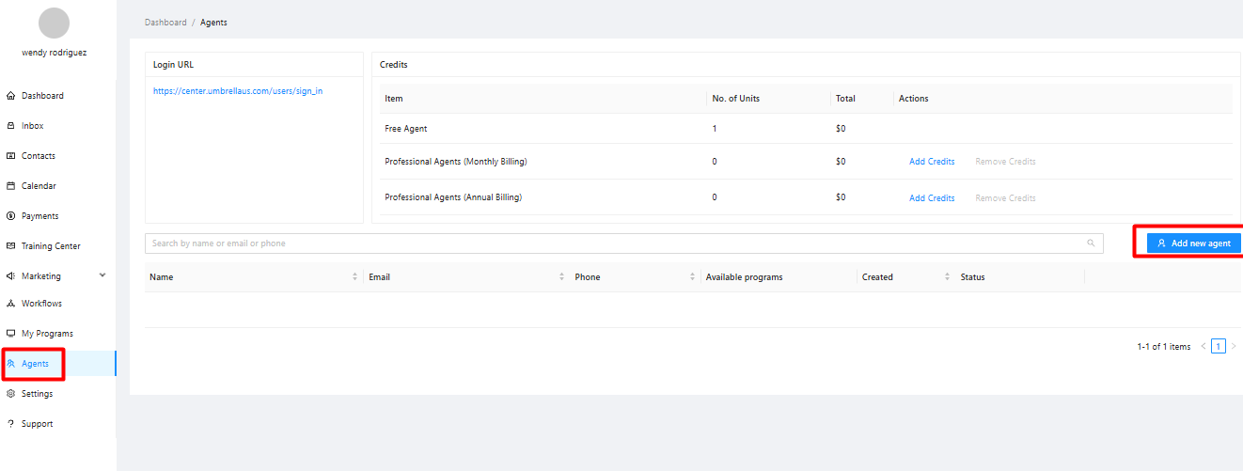
Task: Click the Training Center icon
Action: tap(10, 246)
